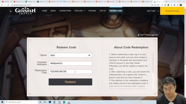Click the browser forward arrow
Image resolution: width=186 pixels, height=104 pixels.
(x=5, y=5)
